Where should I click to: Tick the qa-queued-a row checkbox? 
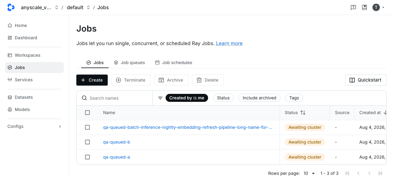pos(87,157)
